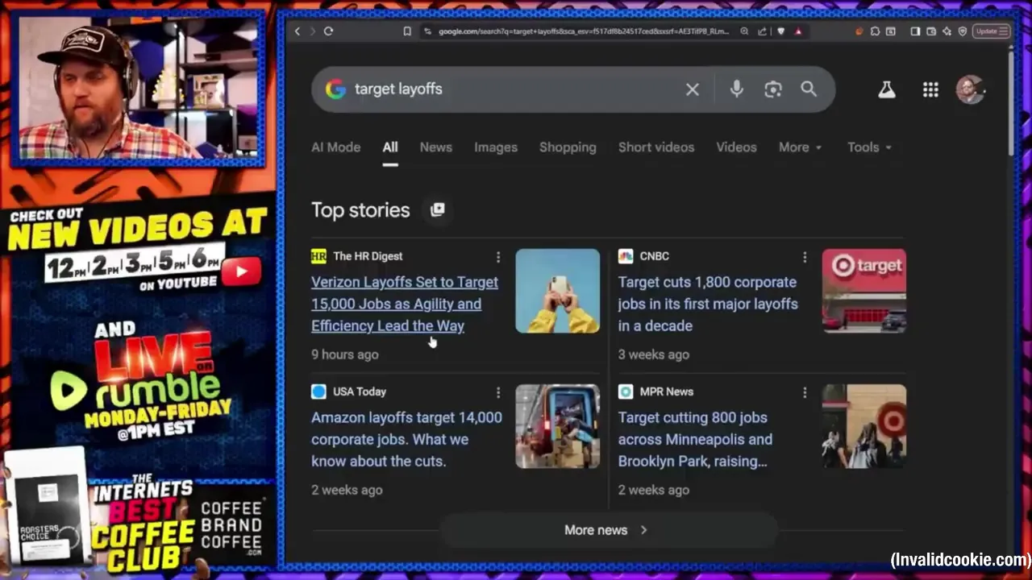The image size is (1032, 580).
Task: Switch to the Shopping tab
Action: pos(568,147)
